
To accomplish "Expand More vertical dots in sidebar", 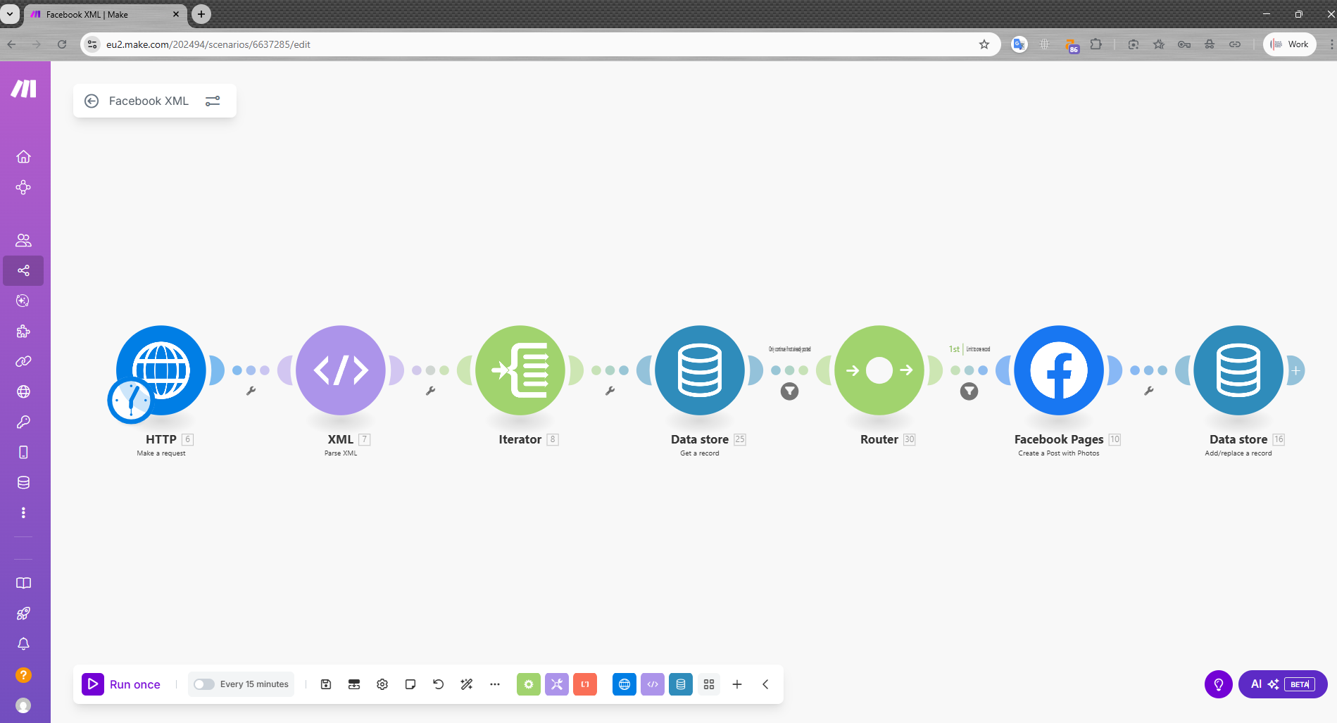I will (x=23, y=513).
